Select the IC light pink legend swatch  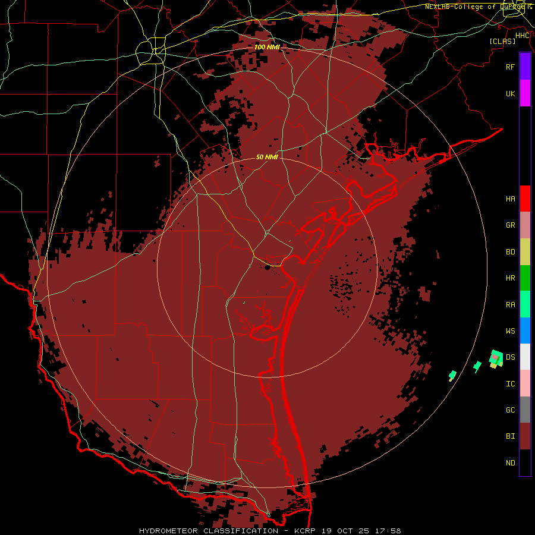[525, 383]
